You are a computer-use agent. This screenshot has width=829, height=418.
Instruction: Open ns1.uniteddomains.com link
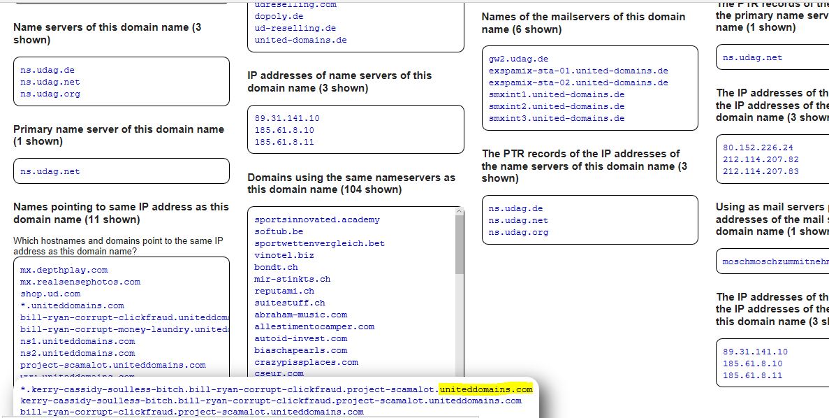(78, 341)
